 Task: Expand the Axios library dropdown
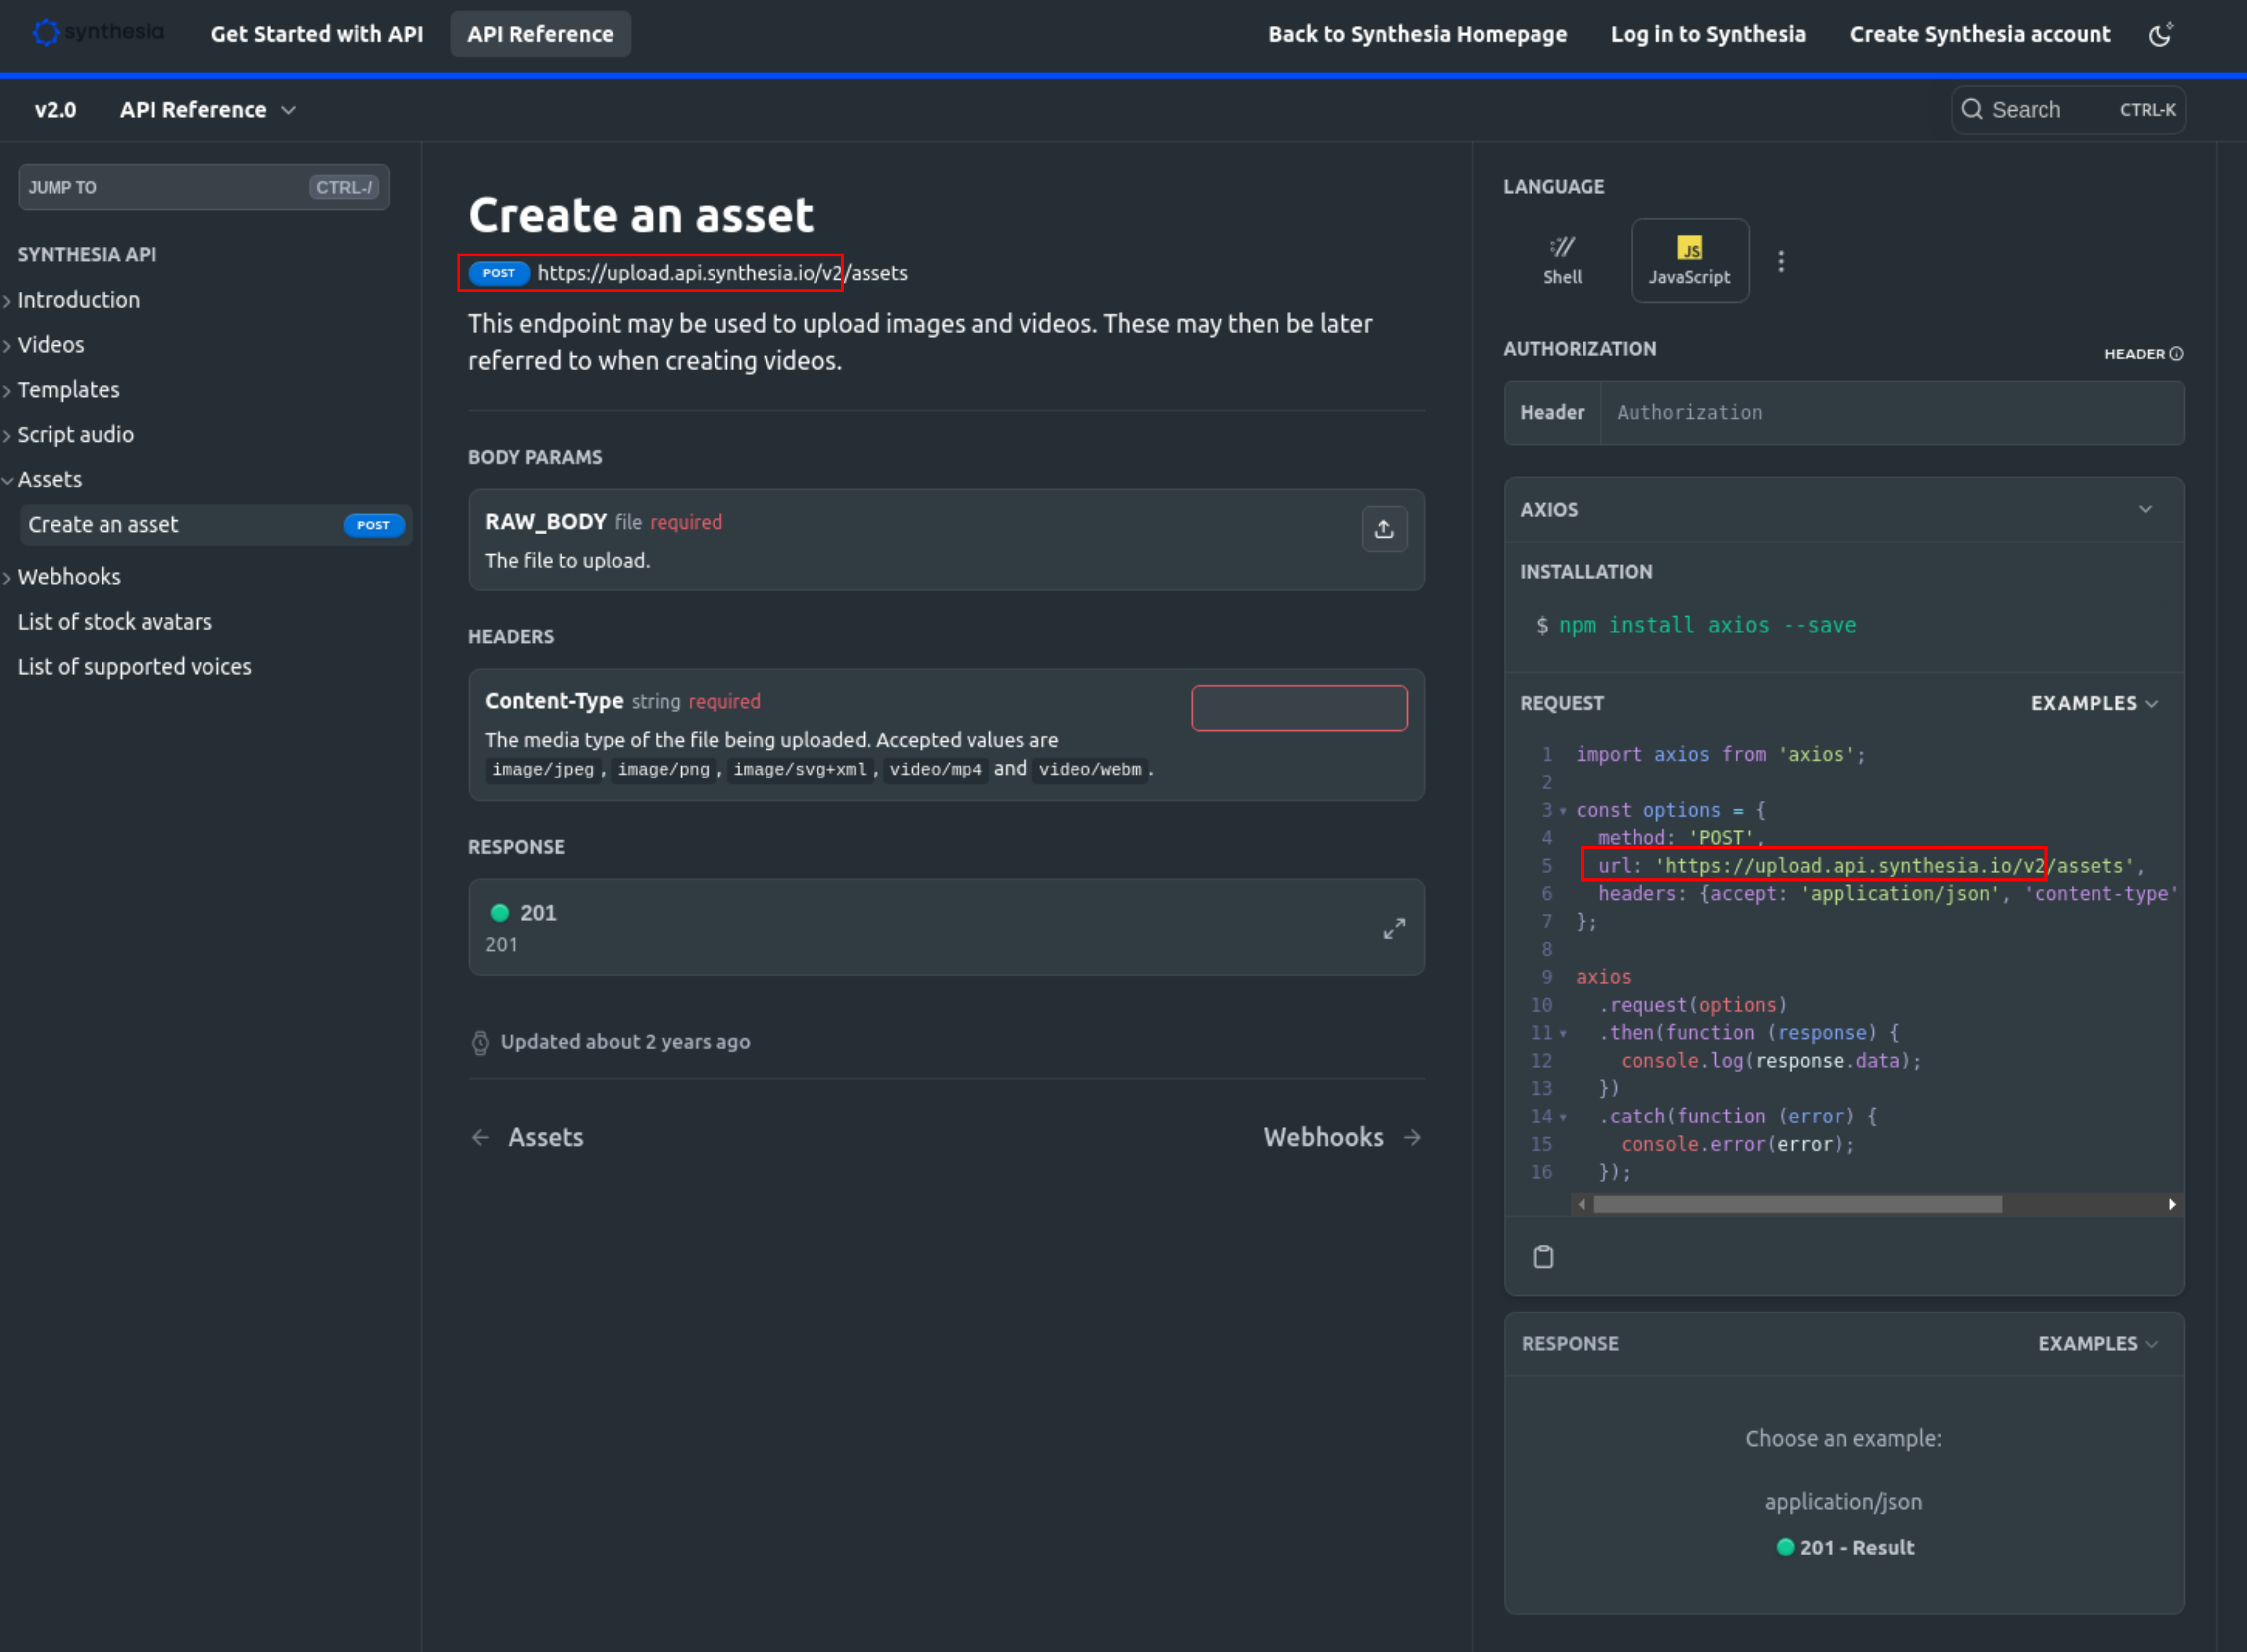(2144, 509)
